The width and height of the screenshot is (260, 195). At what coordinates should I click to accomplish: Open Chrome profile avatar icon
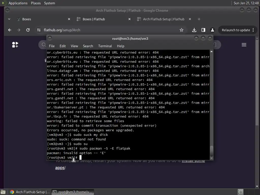(213, 30)
